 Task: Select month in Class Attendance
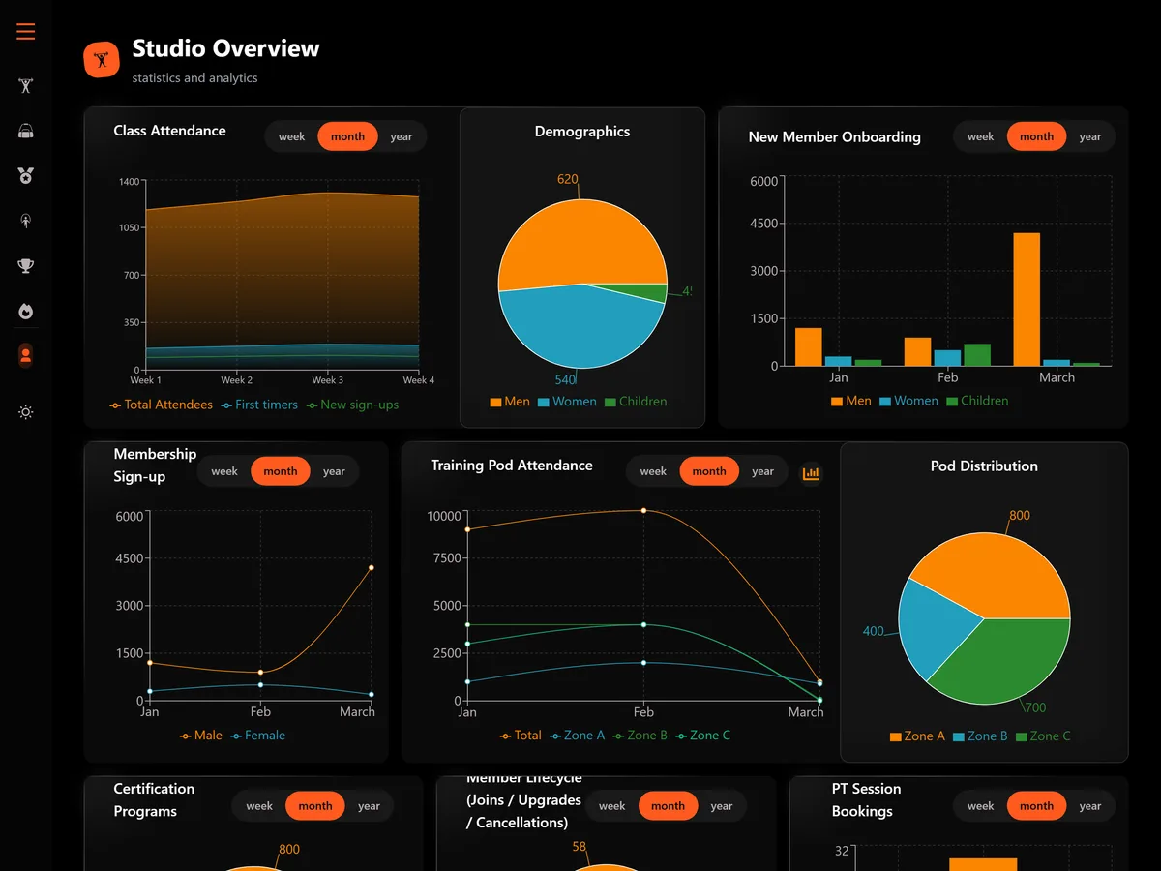(347, 136)
